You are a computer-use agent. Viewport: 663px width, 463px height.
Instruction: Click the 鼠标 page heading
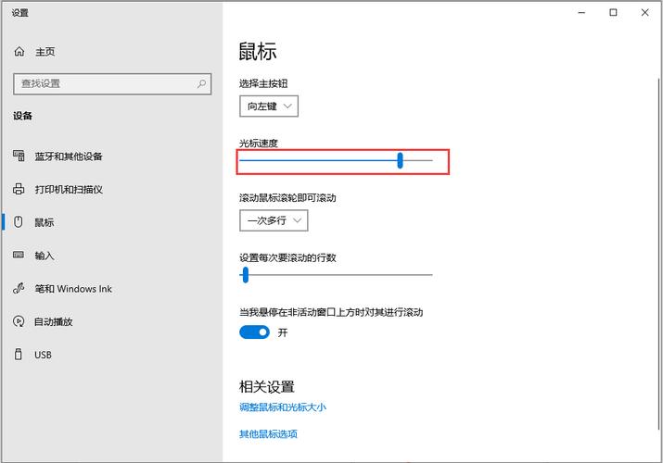[x=258, y=51]
